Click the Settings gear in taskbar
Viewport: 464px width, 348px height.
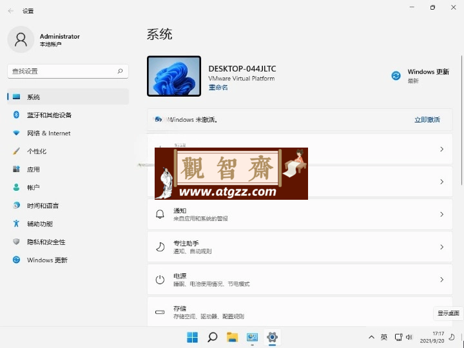272,337
